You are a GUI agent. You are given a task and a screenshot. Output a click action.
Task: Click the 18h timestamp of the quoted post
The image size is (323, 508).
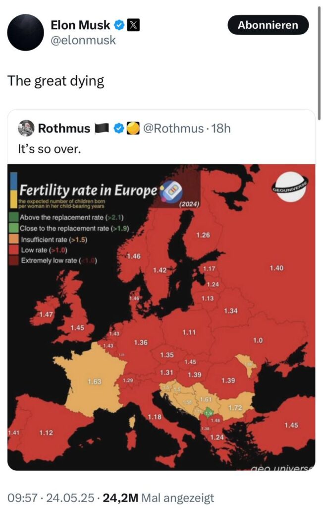[221, 129]
